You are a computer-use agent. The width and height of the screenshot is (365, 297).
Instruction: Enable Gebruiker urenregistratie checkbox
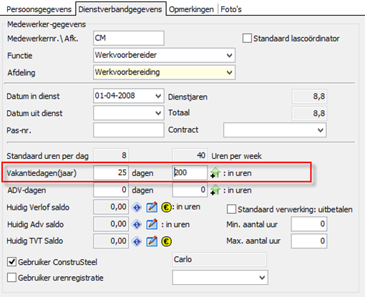tap(11, 278)
